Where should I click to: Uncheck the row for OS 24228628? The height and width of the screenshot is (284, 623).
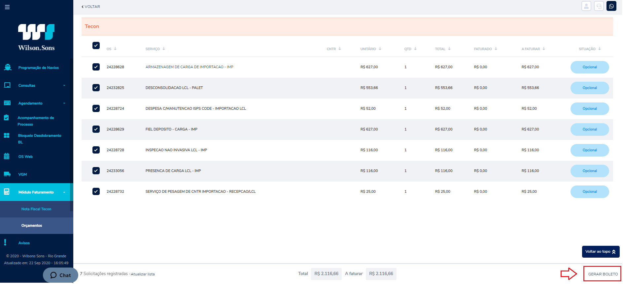96,67
